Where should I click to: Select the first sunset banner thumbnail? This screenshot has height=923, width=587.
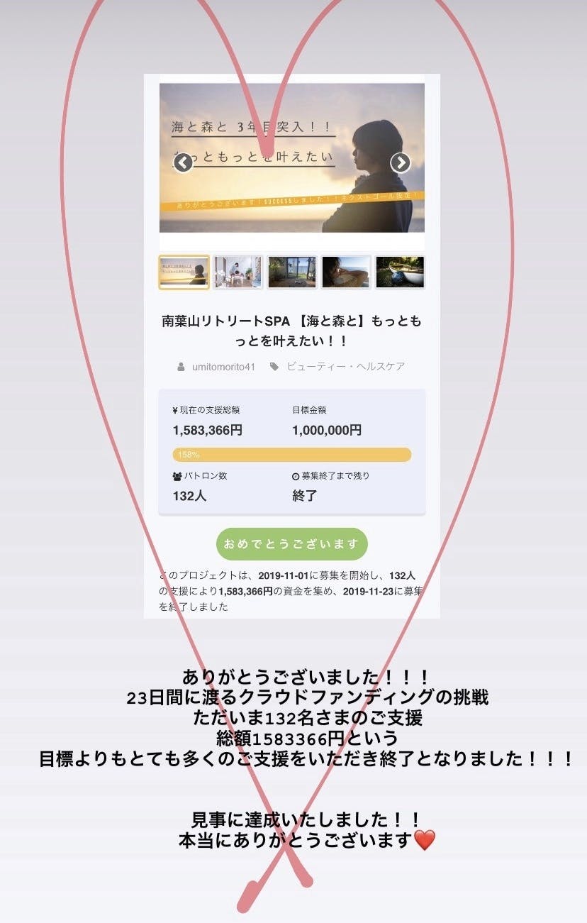[x=184, y=272]
